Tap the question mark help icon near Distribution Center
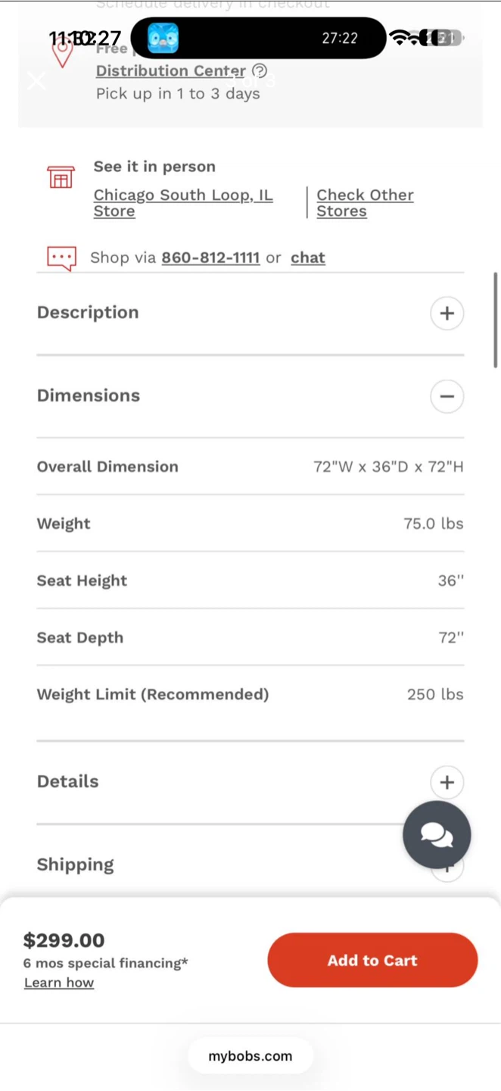This screenshot has height=1091, width=501. click(259, 71)
